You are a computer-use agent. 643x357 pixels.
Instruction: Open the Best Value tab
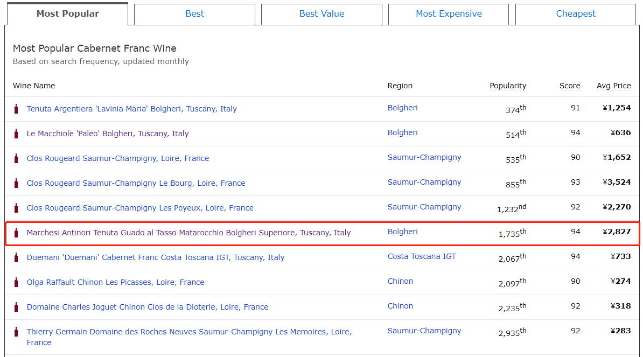pos(321,14)
